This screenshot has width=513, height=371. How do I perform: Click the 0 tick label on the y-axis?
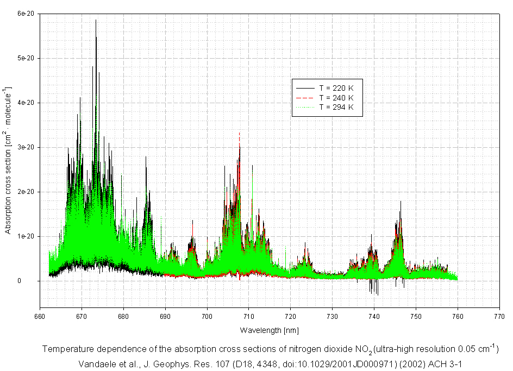33,281
